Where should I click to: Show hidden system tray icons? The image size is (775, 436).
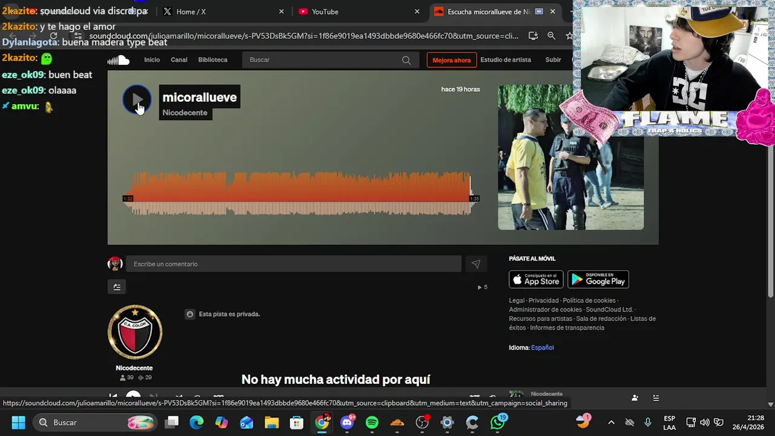(611, 422)
